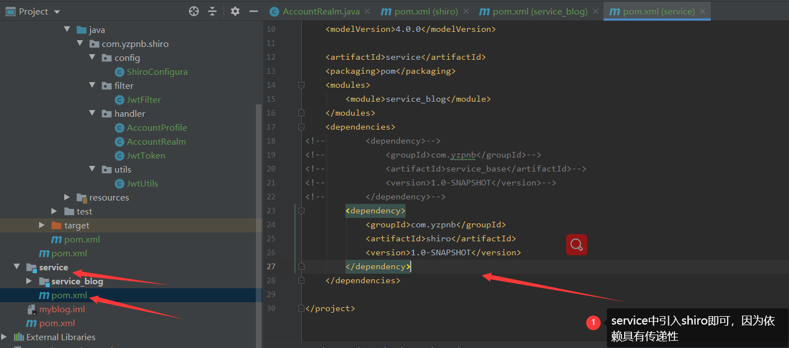Viewport: 789px width, 348px height.
Task: Expand the resources folder
Action: (x=67, y=197)
